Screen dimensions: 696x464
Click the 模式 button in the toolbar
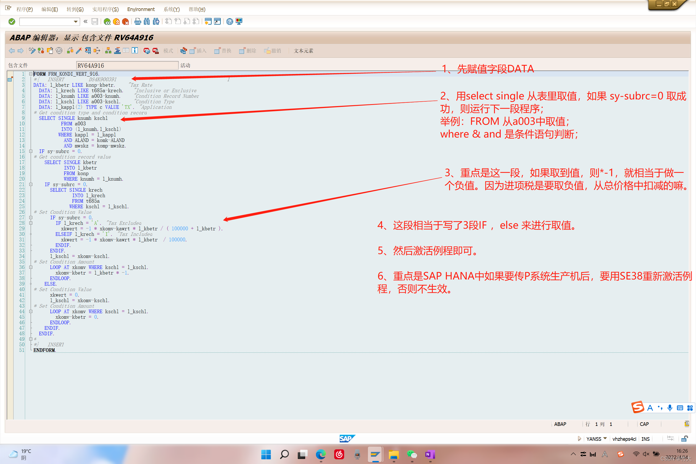click(168, 51)
